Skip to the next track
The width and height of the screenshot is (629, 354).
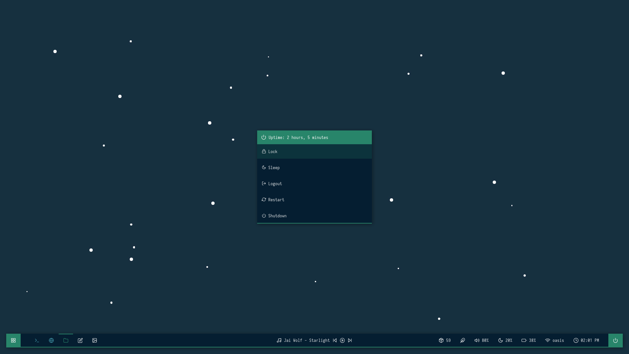(x=350, y=340)
